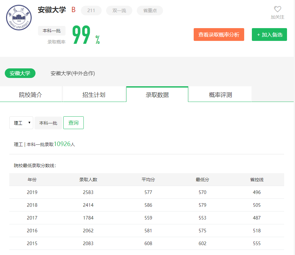The height and width of the screenshot is (255, 295).
Task: Open the 院校简介 tab
Action: coord(31,95)
